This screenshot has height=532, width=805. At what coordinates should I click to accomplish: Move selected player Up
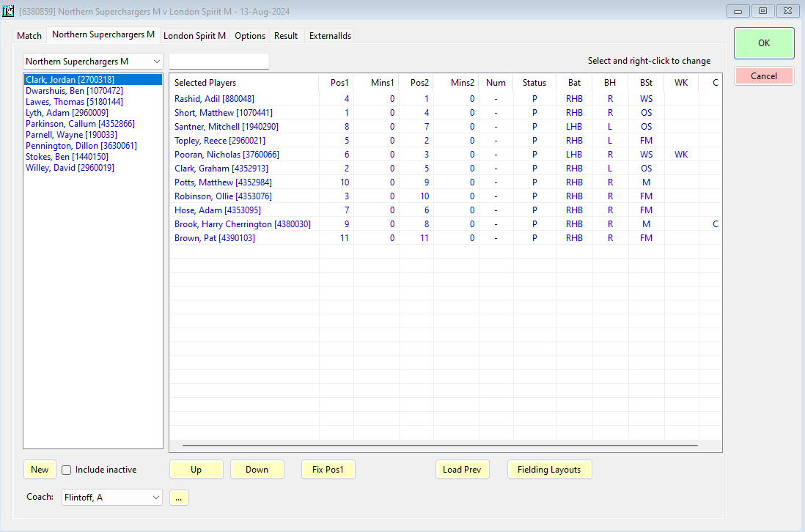(x=196, y=470)
